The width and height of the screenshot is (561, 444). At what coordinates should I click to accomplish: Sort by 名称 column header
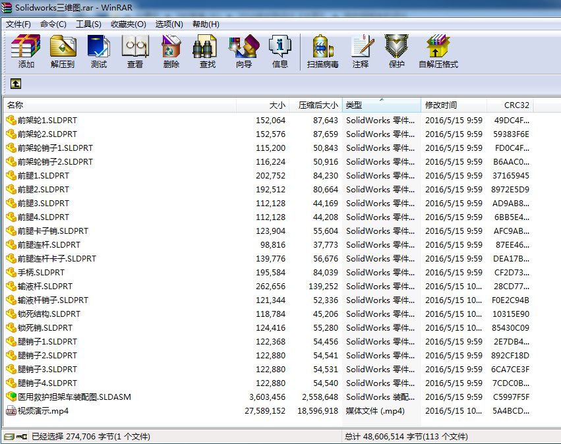(120, 105)
